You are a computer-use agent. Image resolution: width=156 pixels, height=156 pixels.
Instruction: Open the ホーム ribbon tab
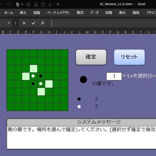[x=8, y=13]
